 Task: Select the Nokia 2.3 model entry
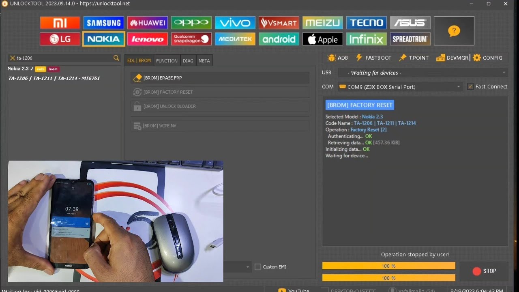18,69
